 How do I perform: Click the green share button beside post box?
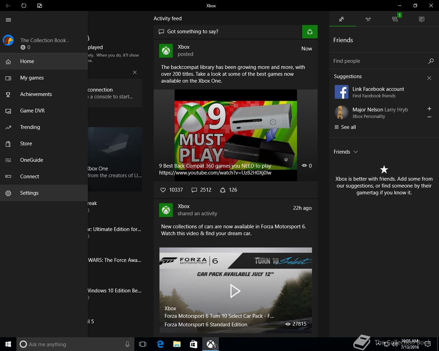click(x=310, y=32)
